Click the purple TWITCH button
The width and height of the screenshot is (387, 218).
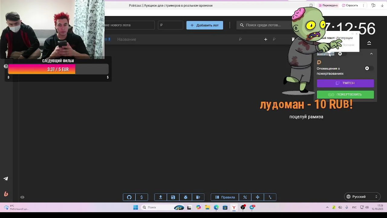pyautogui.click(x=345, y=83)
